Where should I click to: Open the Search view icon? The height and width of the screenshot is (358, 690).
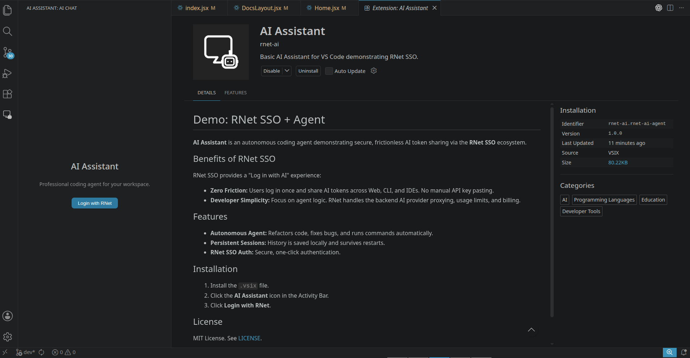tap(8, 31)
